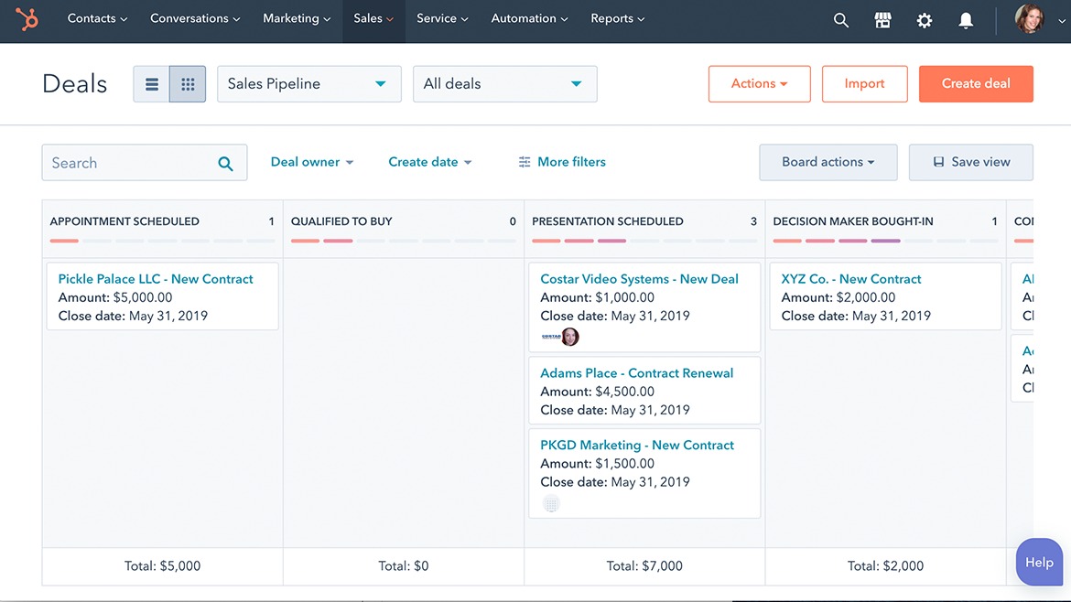This screenshot has height=602, width=1071.
Task: Click the Create deal button
Action: pos(976,83)
